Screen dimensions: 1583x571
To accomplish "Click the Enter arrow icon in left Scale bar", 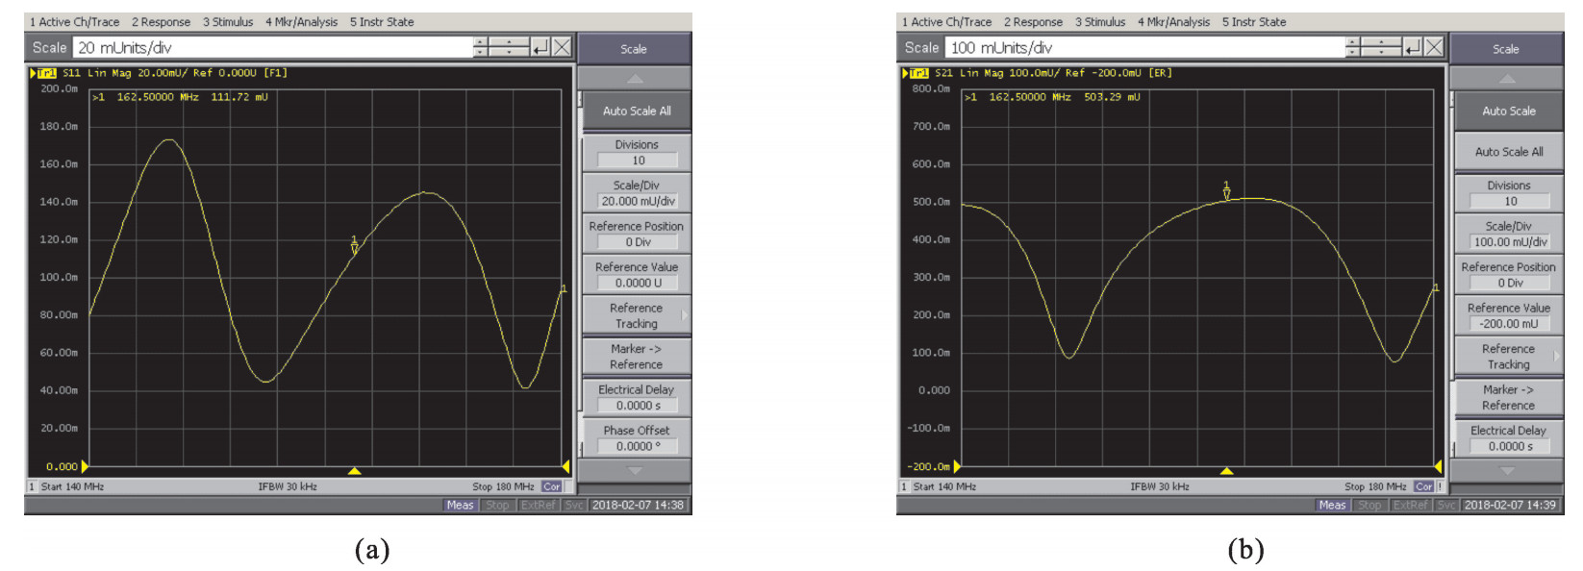I will point(540,47).
